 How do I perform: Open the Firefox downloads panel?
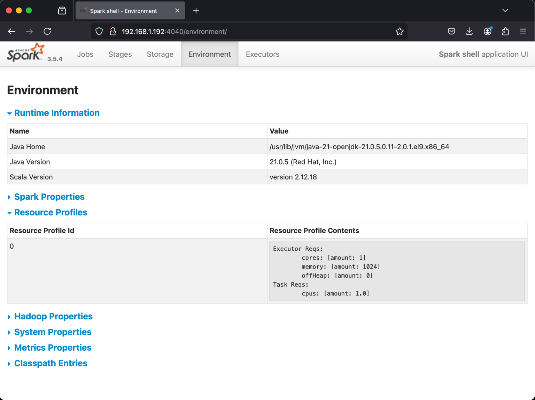pos(469,31)
